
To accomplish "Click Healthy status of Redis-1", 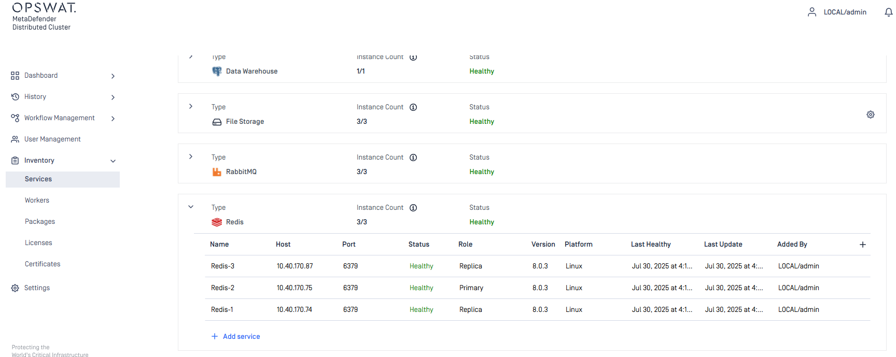I will tap(422, 310).
